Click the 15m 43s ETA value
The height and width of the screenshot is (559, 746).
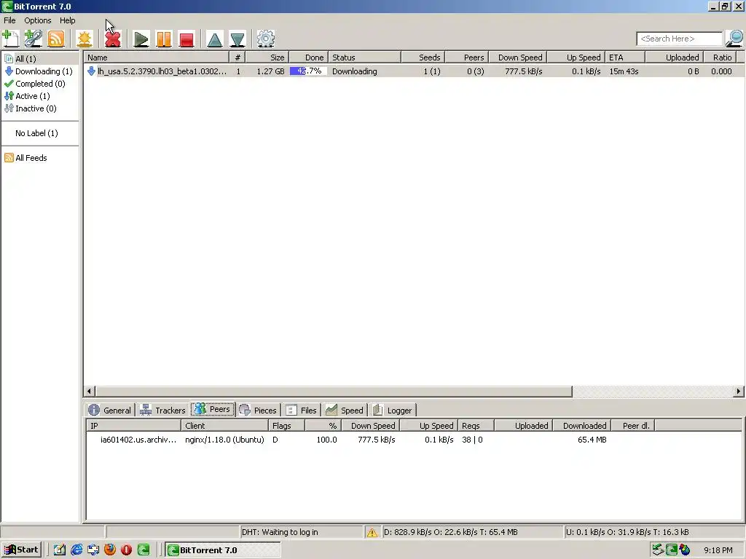tap(624, 71)
